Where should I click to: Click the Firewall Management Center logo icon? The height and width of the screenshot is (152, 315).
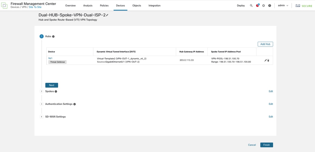coord(4,5)
